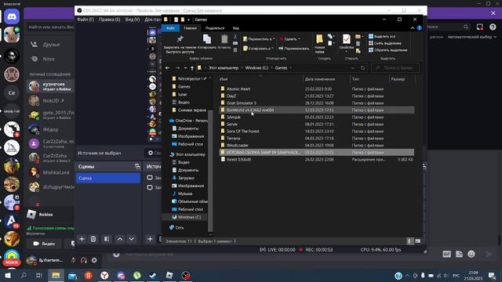Open Discord GIF picker
Image resolution: width=502 pixels, height=282 pixels.
(446, 254)
